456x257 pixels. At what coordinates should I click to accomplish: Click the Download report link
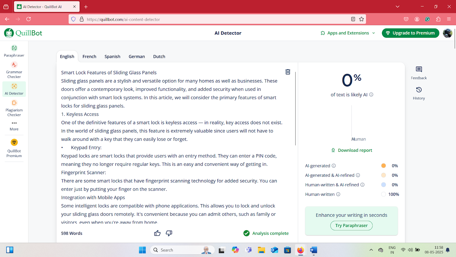352,150
